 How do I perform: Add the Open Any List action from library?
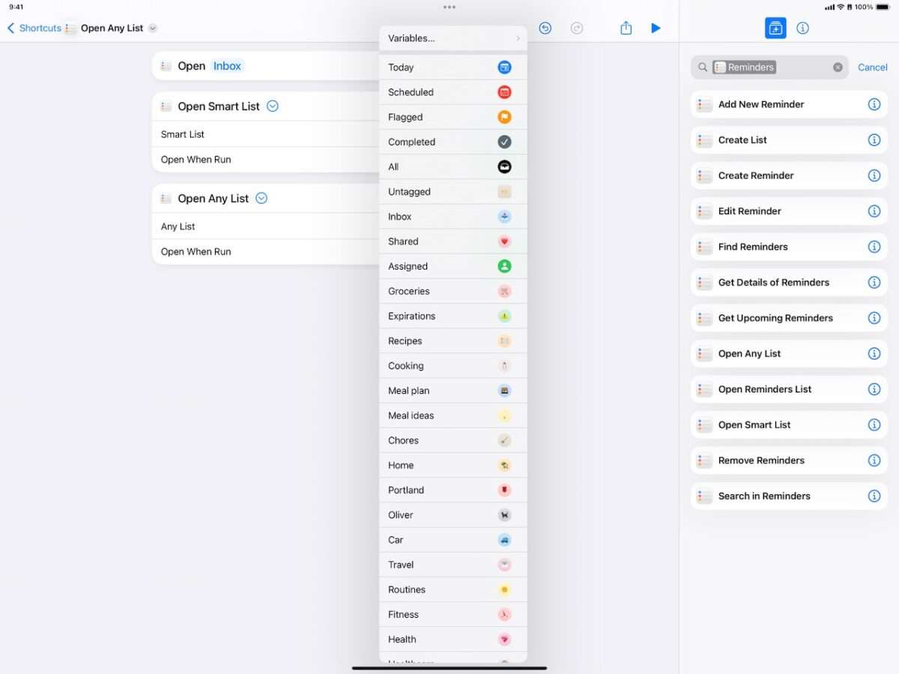[789, 353]
